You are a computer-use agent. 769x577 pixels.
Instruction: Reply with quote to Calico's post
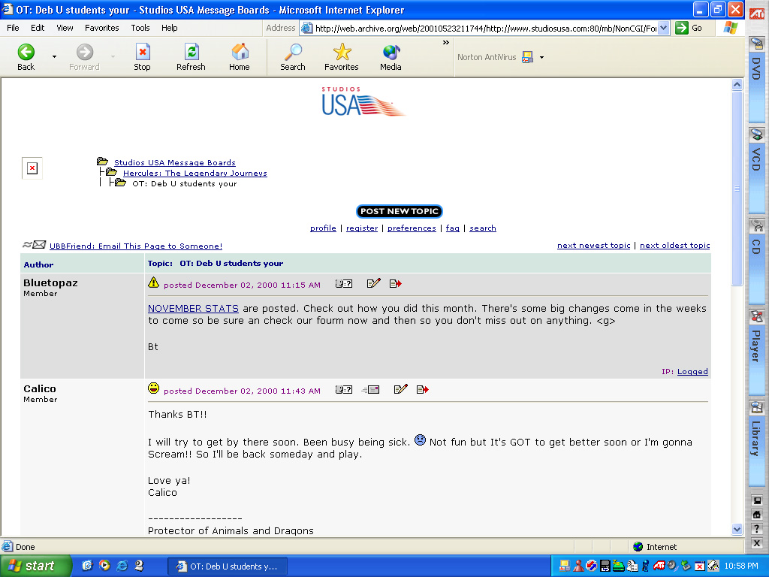[x=422, y=390]
